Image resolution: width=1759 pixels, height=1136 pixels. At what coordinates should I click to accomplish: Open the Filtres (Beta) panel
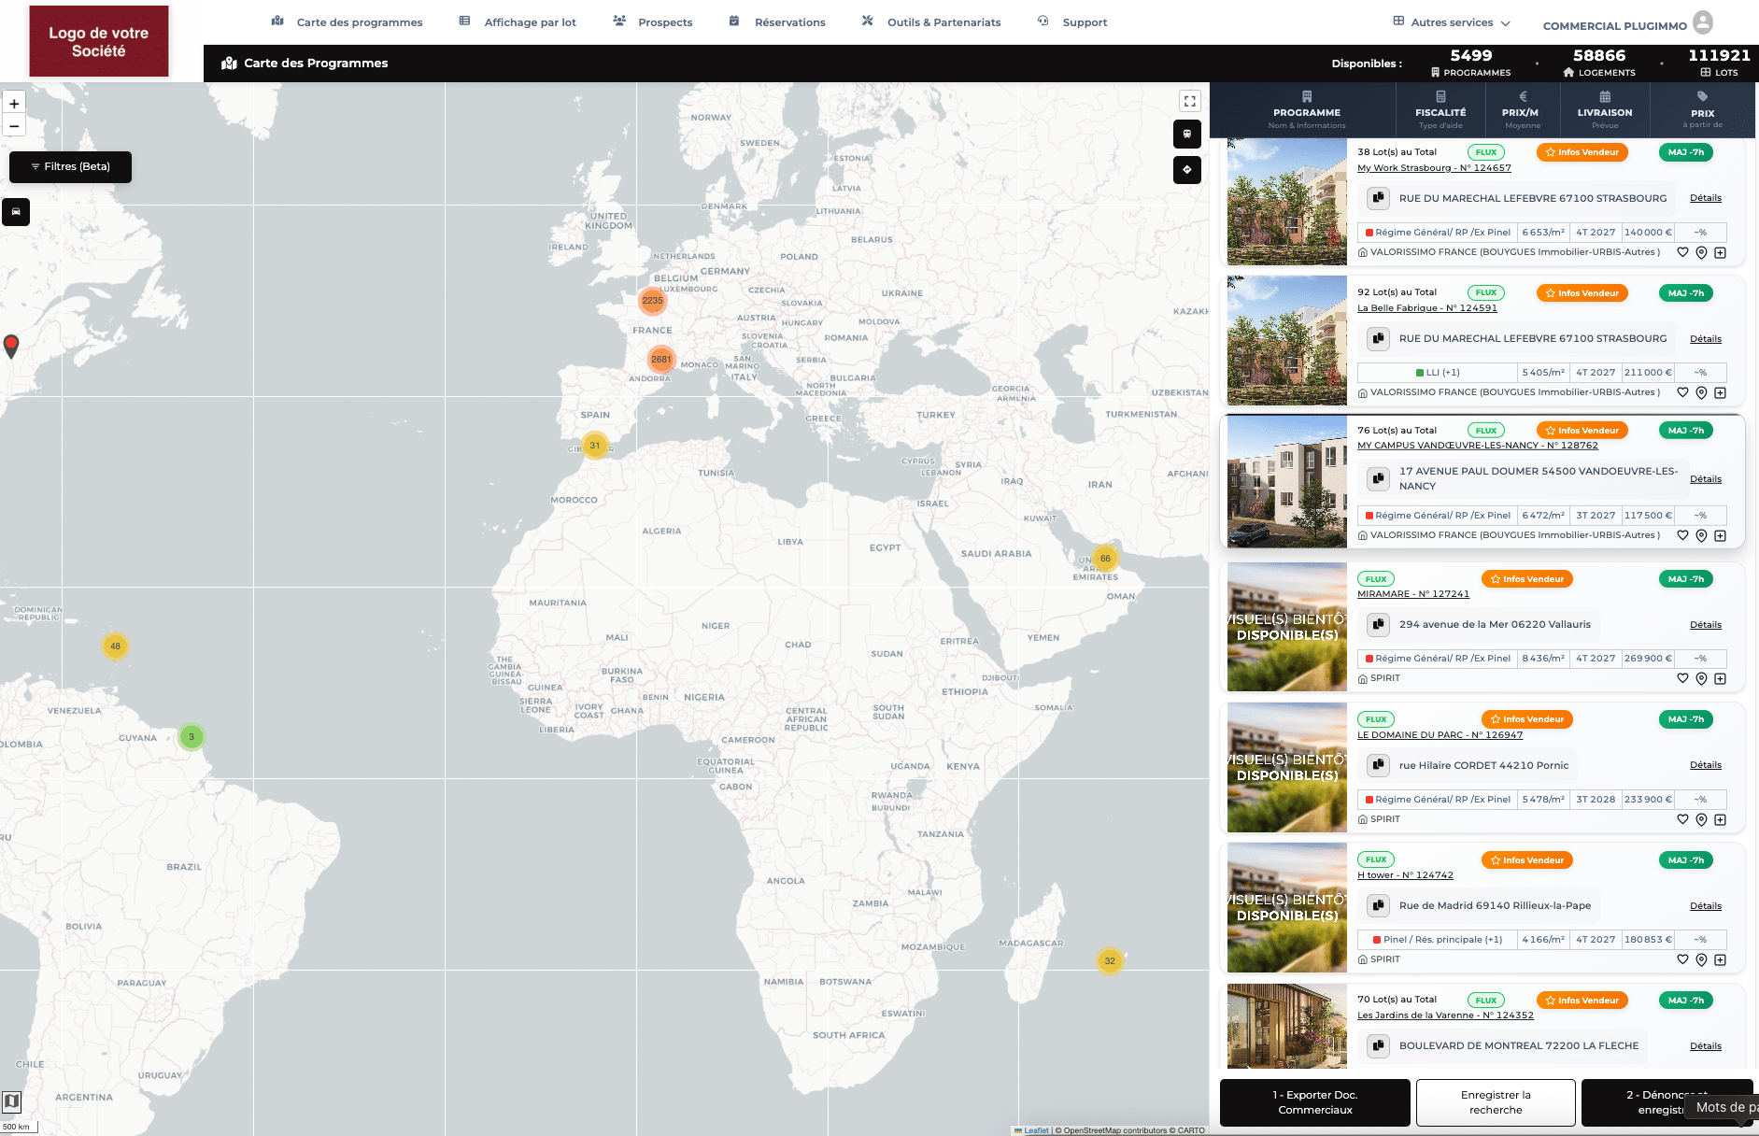pyautogui.click(x=70, y=166)
